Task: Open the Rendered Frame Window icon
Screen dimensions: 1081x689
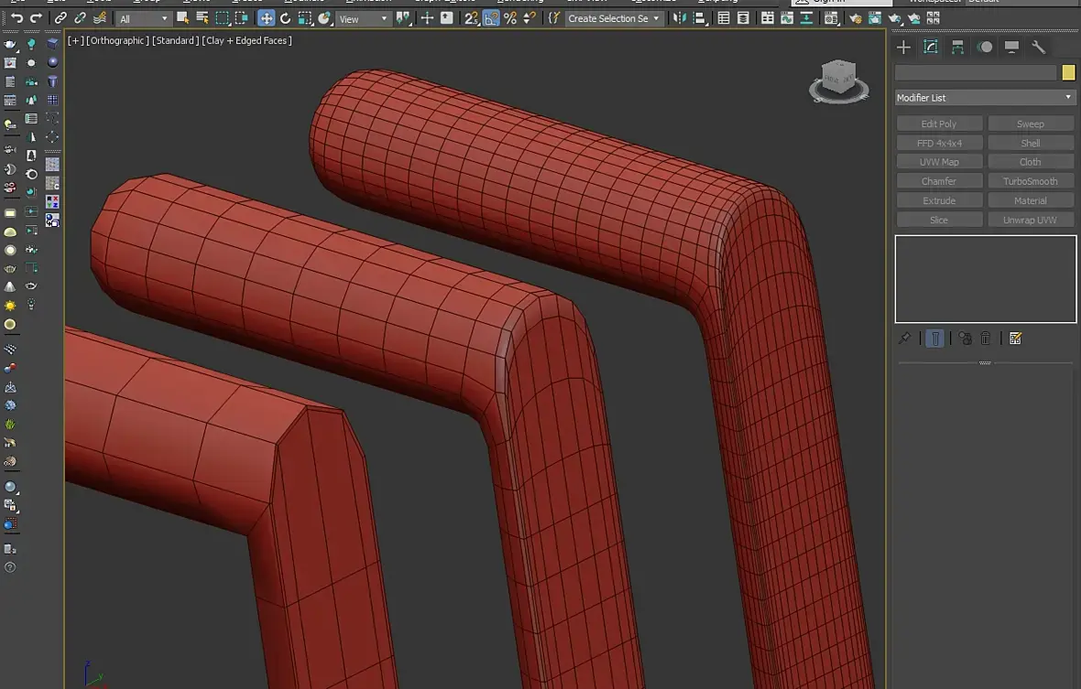Action: point(875,18)
